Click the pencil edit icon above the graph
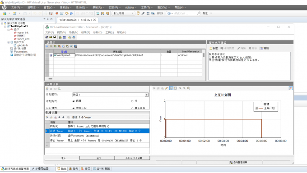This screenshot has width=307, height=173. (x=166, y=88)
